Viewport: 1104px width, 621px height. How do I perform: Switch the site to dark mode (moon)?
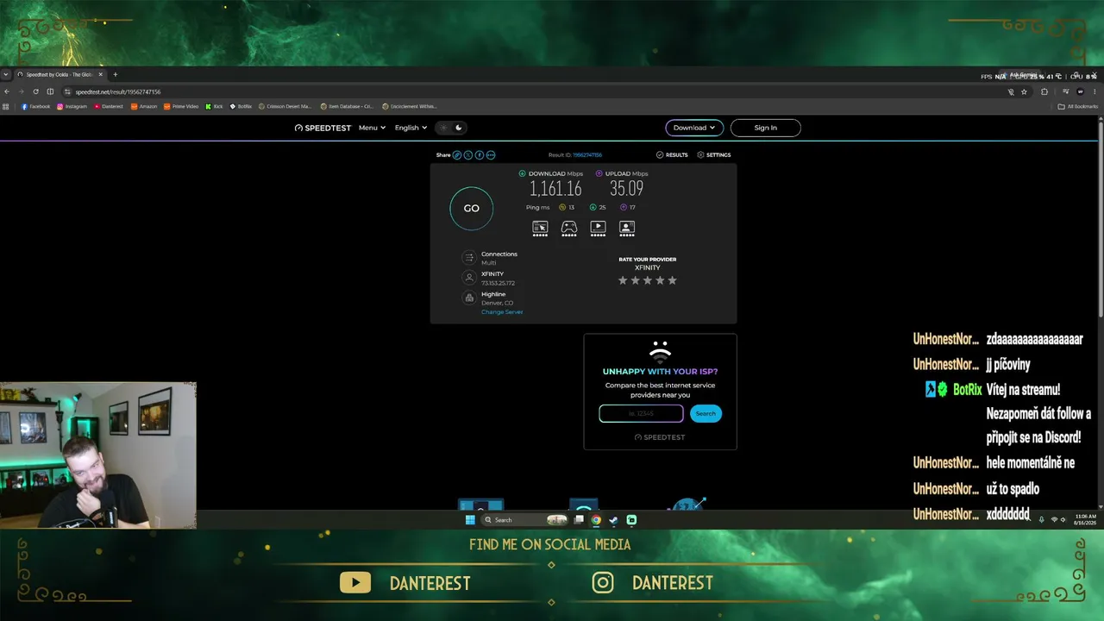click(459, 128)
